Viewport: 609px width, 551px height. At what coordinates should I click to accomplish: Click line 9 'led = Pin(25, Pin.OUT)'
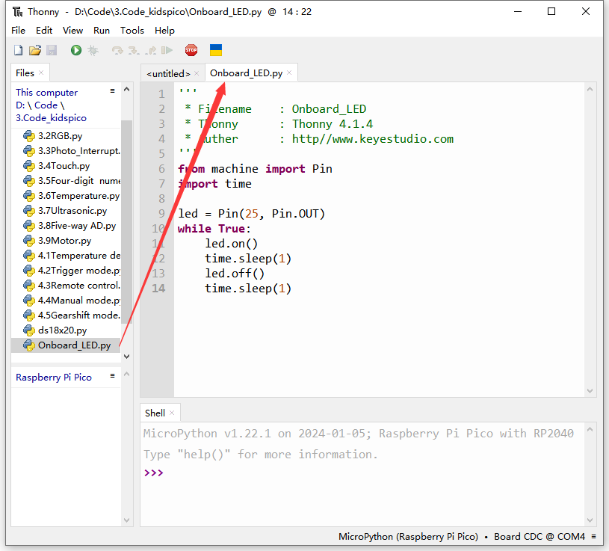click(251, 214)
